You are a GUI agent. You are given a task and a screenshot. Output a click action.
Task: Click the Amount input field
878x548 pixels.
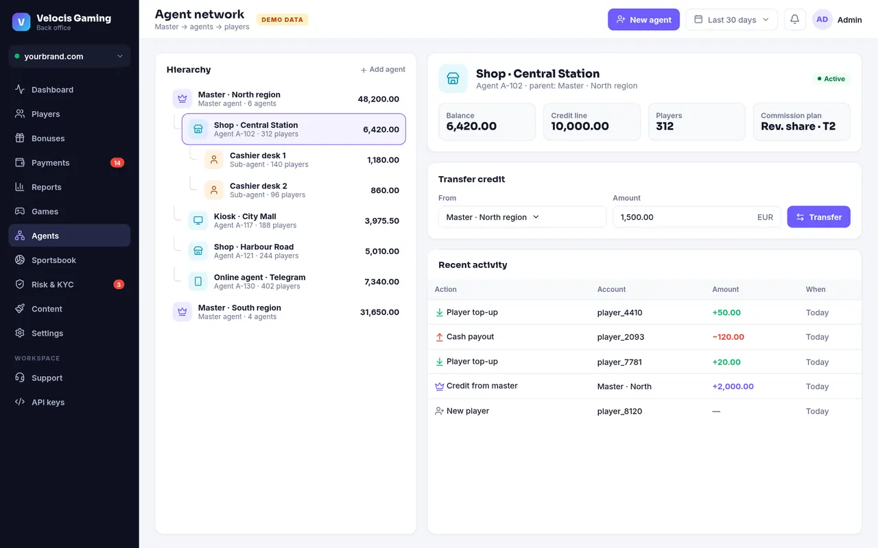697,217
